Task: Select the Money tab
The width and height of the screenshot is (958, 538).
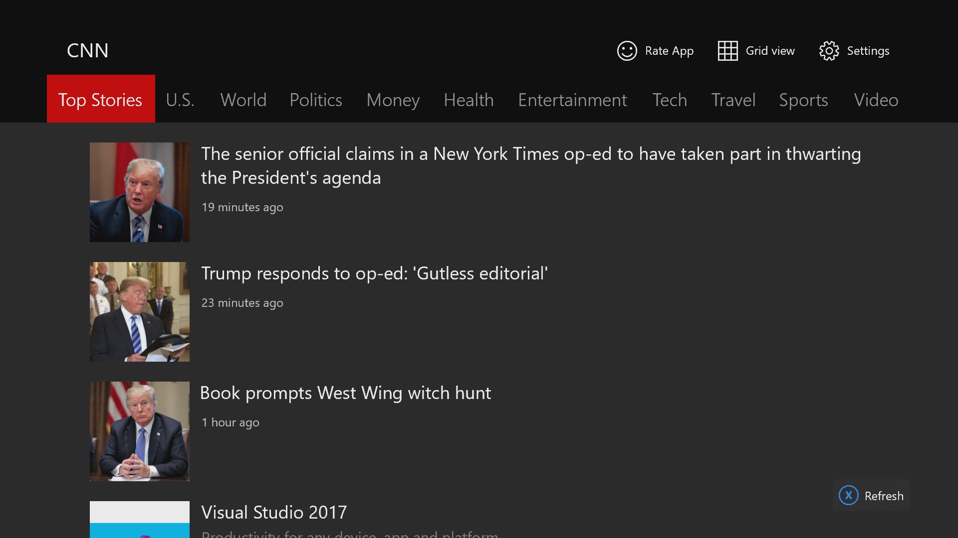Action: point(393,100)
